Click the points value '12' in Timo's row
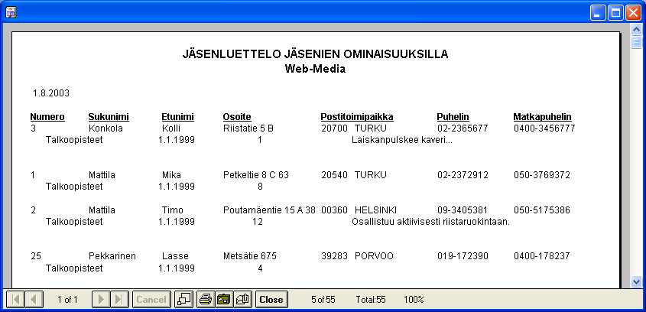This screenshot has width=646, height=312. [x=258, y=222]
